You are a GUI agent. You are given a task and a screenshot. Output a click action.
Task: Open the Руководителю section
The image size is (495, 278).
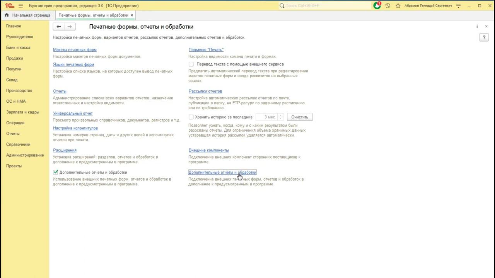pyautogui.click(x=20, y=37)
